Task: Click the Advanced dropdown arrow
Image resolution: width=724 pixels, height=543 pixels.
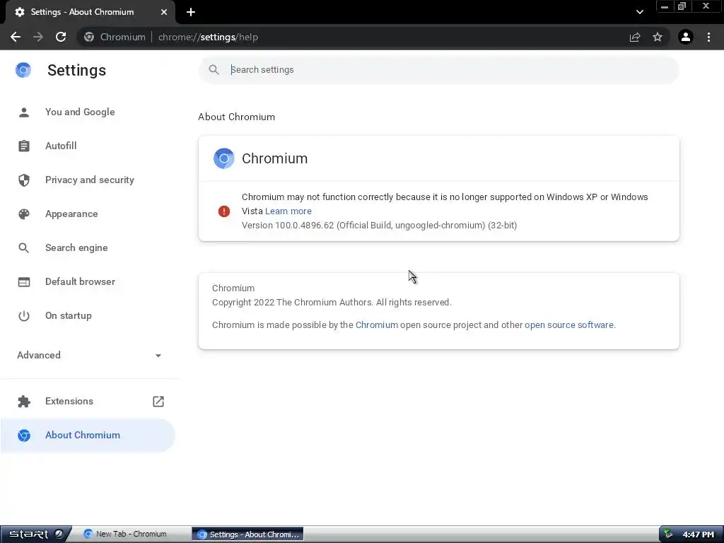Action: (x=158, y=356)
